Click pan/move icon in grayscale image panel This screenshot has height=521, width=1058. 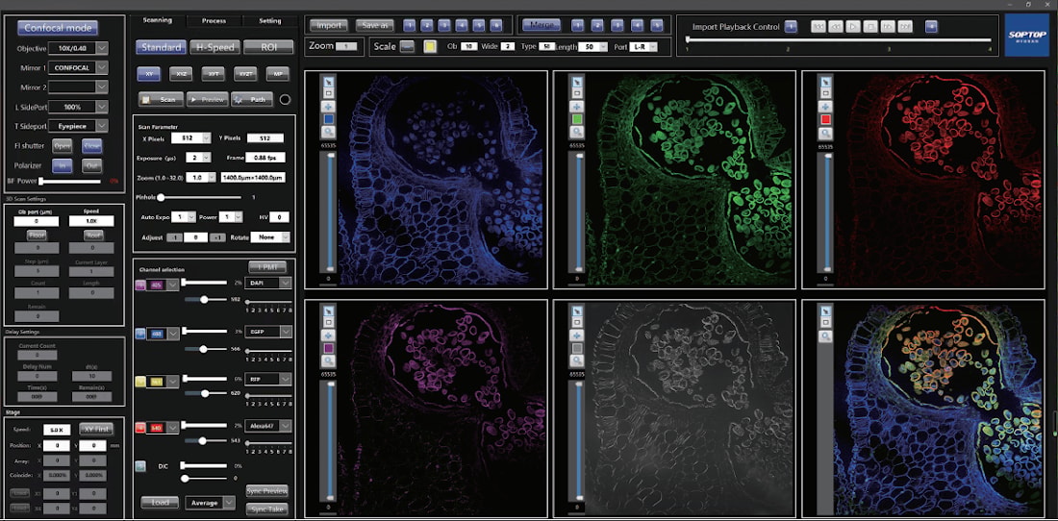(x=578, y=335)
